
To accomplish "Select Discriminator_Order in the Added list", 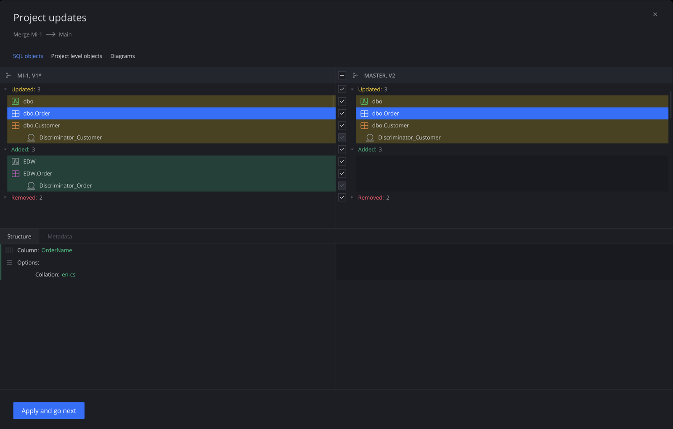I will pos(171,185).
